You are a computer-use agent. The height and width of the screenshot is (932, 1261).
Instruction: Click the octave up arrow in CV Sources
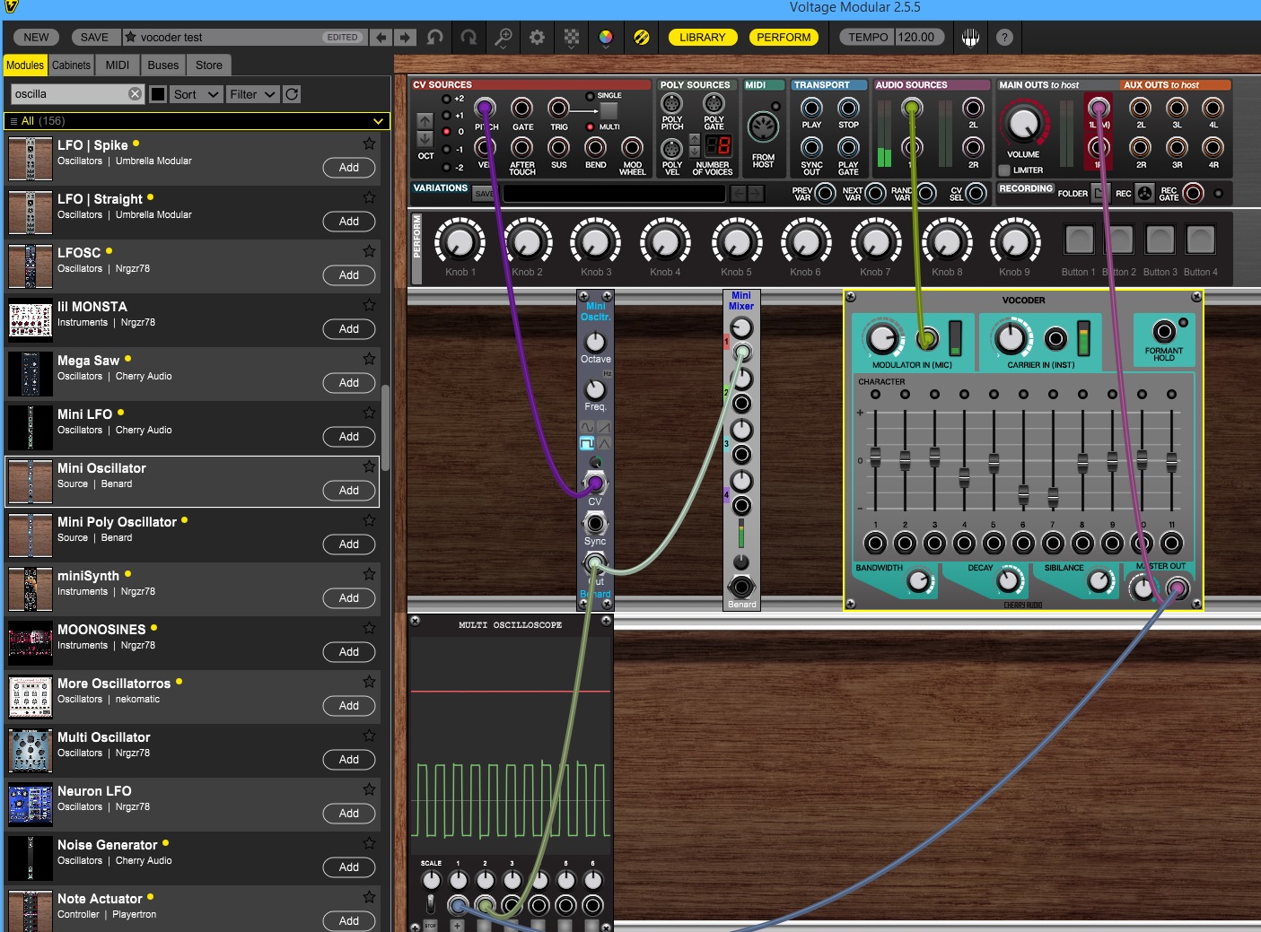coord(425,120)
